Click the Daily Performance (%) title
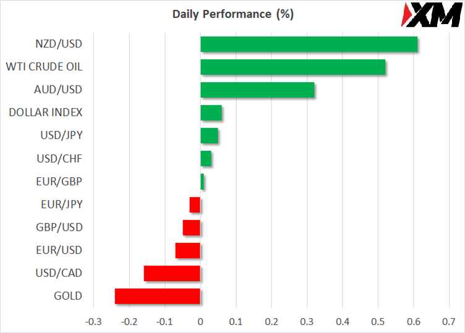 click(232, 14)
